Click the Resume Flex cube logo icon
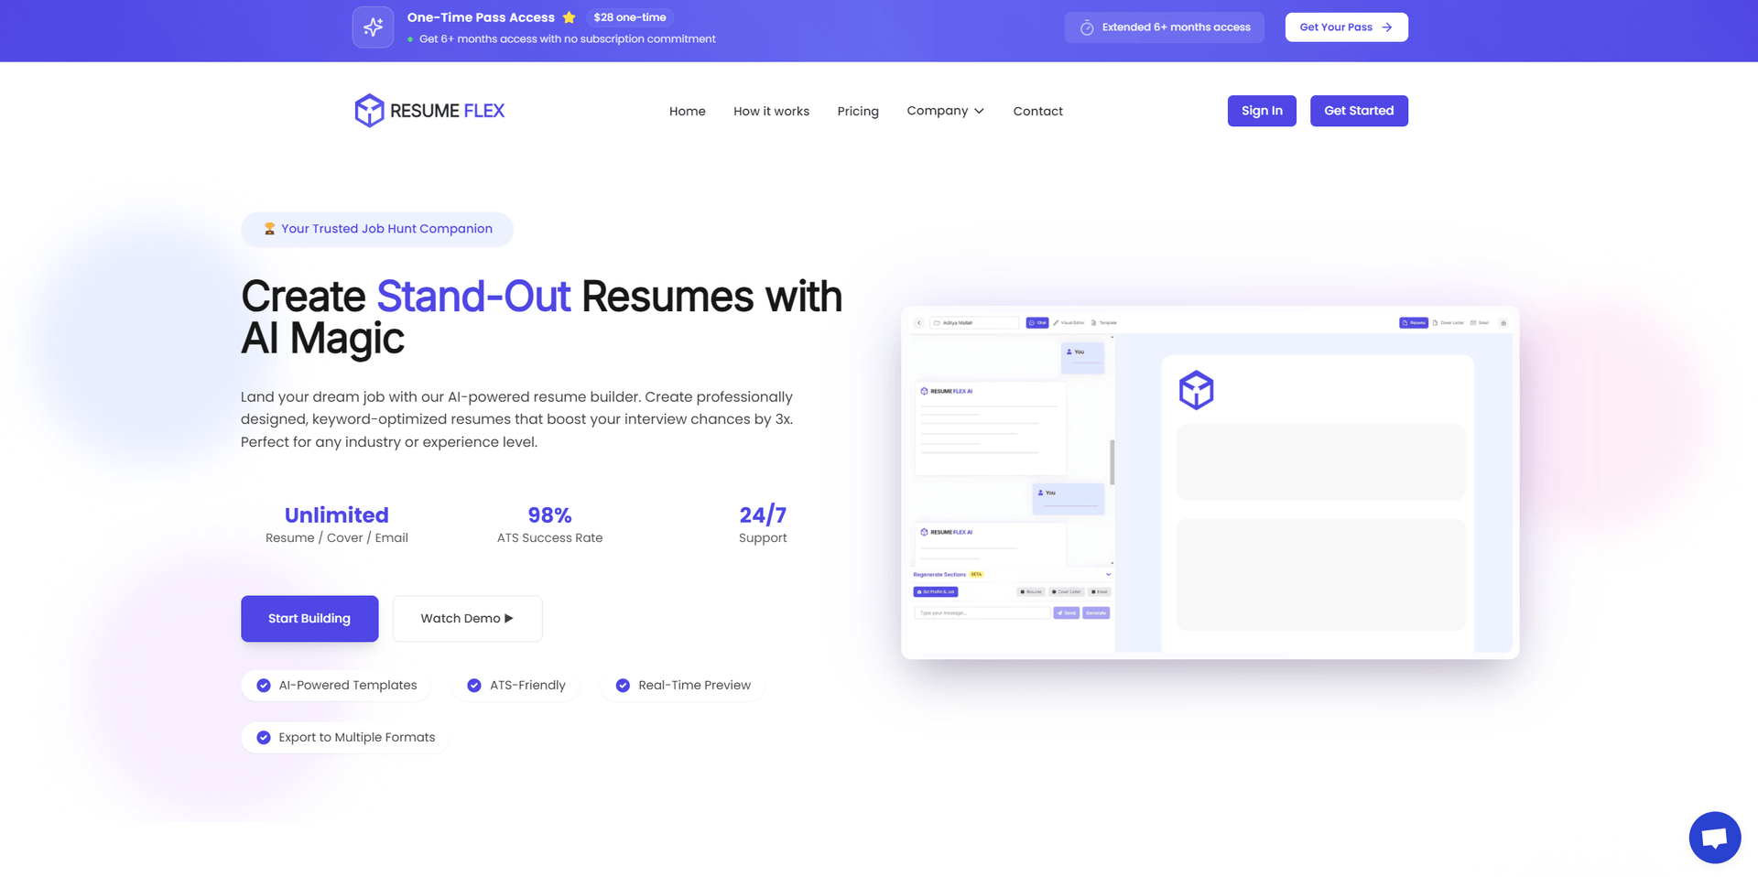Image resolution: width=1758 pixels, height=877 pixels. [369, 111]
